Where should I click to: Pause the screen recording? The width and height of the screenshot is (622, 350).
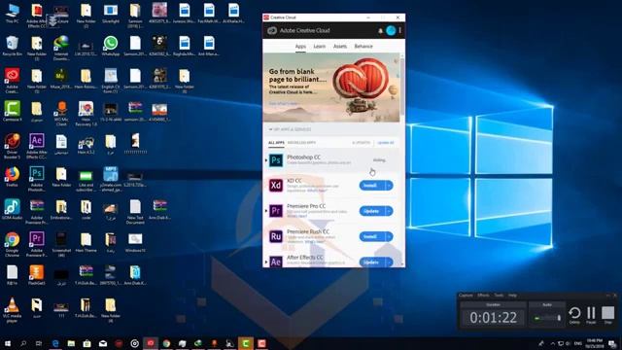click(591, 315)
